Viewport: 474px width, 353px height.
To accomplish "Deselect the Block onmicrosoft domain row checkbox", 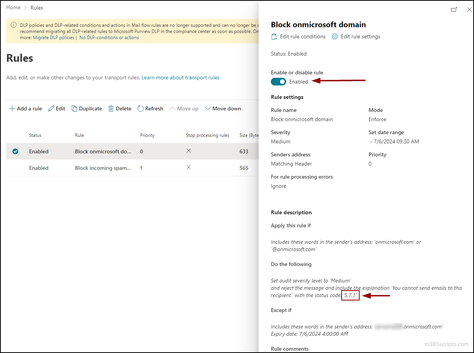I will tap(15, 151).
